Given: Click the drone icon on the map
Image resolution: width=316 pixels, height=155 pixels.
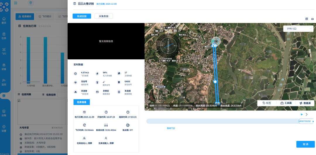Looking at the screenshot, I should (x=216, y=41).
